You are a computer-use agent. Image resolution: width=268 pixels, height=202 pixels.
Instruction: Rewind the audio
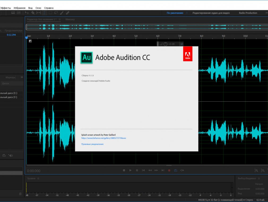click(150, 170)
